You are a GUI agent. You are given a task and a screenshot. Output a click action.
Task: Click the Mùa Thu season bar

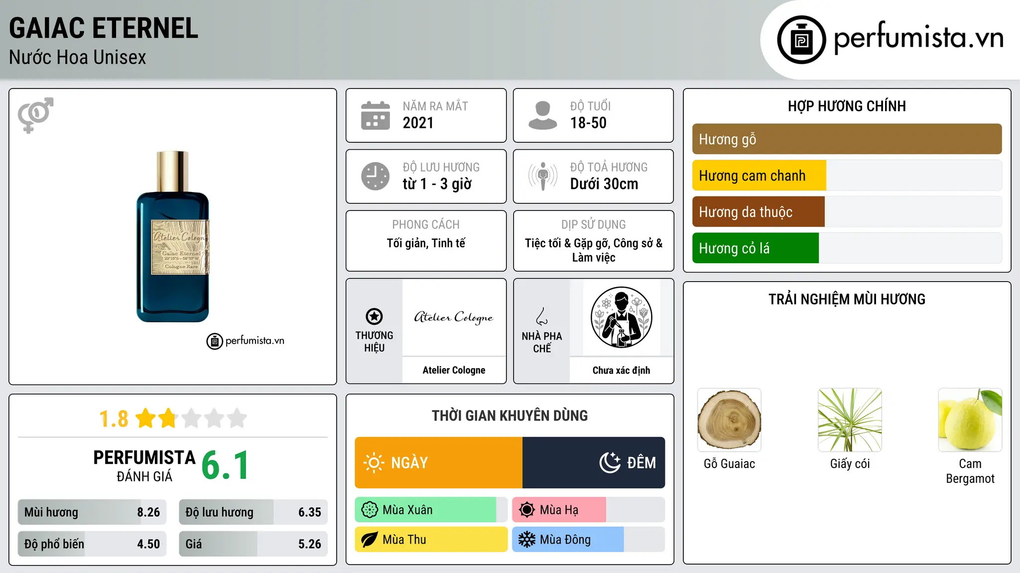pos(431,540)
